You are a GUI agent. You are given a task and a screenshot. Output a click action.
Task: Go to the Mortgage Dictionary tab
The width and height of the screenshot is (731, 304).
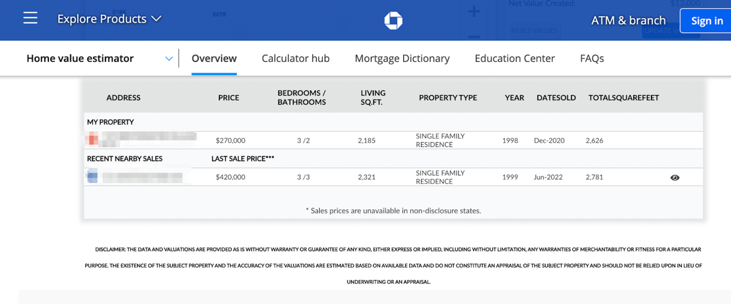(x=402, y=59)
